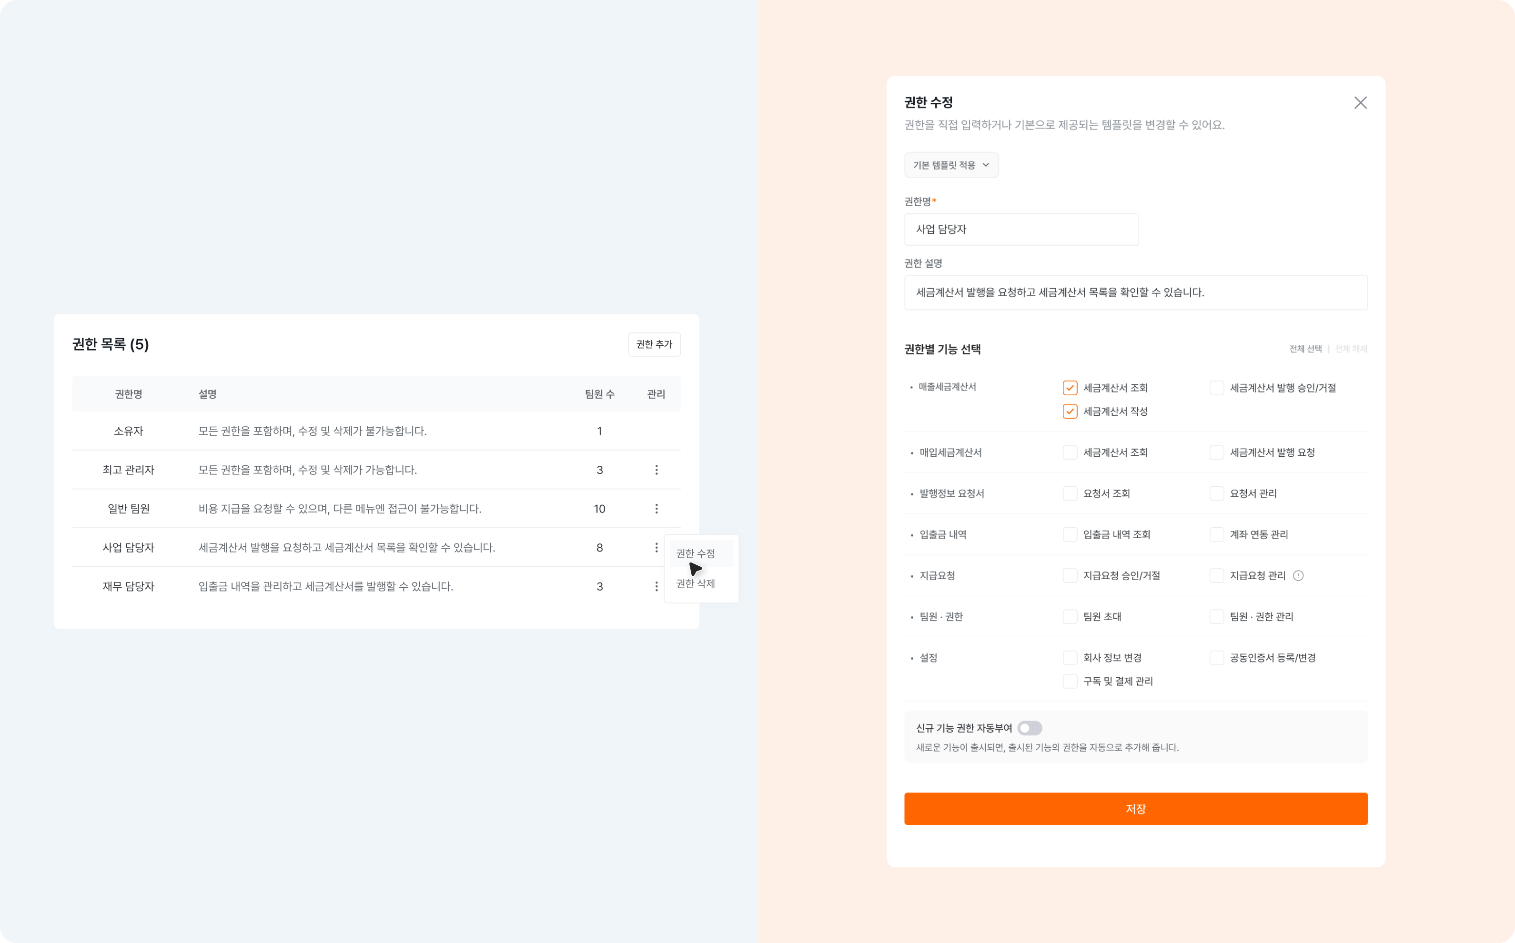Select 권한 수정 from context menu
1515x943 pixels.
[x=696, y=554]
